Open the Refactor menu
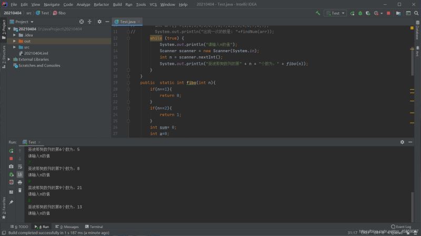 pos(101,4)
